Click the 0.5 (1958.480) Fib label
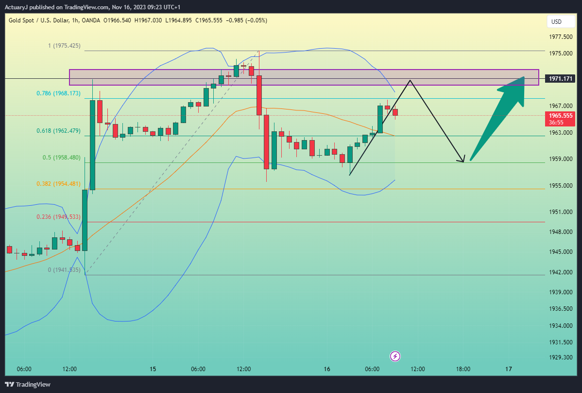 pyautogui.click(x=62, y=158)
